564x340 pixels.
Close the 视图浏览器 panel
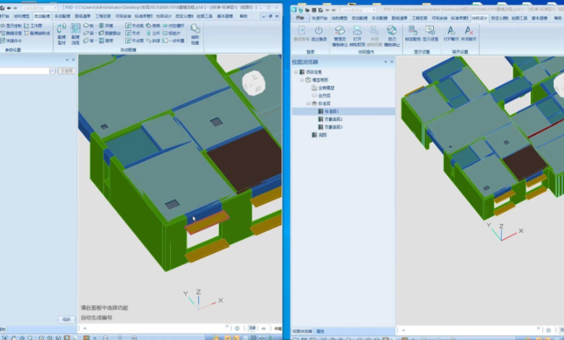392,62
